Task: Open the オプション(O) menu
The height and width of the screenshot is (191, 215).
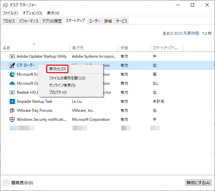Action: (32, 13)
